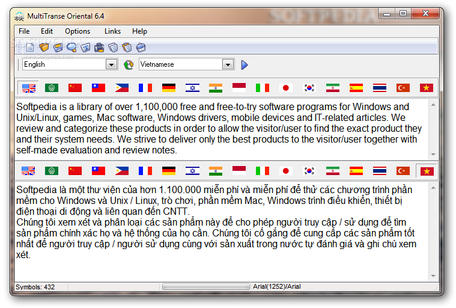Pick Spain flag in target flag row
This screenshot has height=308, width=456.
pyautogui.click(x=356, y=171)
